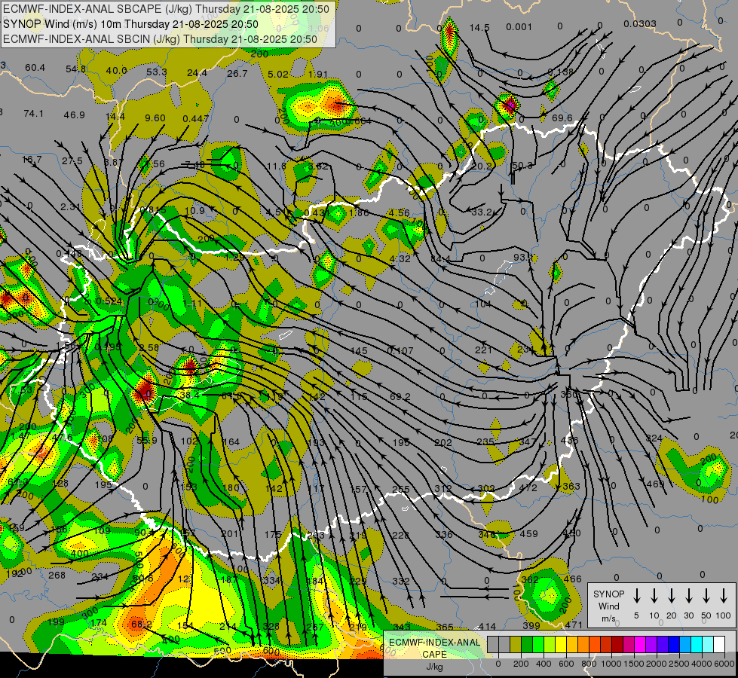Click the legend tick label '2500'
Viewport: 738px width, 678px height.
pyautogui.click(x=678, y=664)
